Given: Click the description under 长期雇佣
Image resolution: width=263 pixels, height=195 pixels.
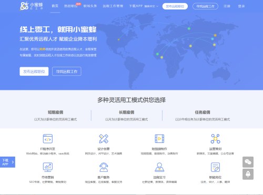Looking at the screenshot, I should [127, 119].
